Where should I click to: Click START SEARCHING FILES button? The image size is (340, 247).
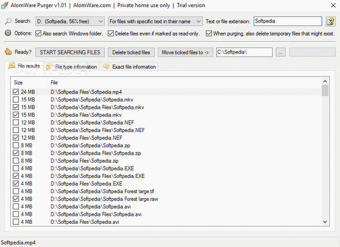pos(70,52)
